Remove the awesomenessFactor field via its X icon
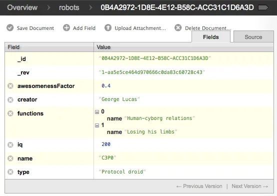The height and width of the screenshot is (196, 277). tap(10, 86)
